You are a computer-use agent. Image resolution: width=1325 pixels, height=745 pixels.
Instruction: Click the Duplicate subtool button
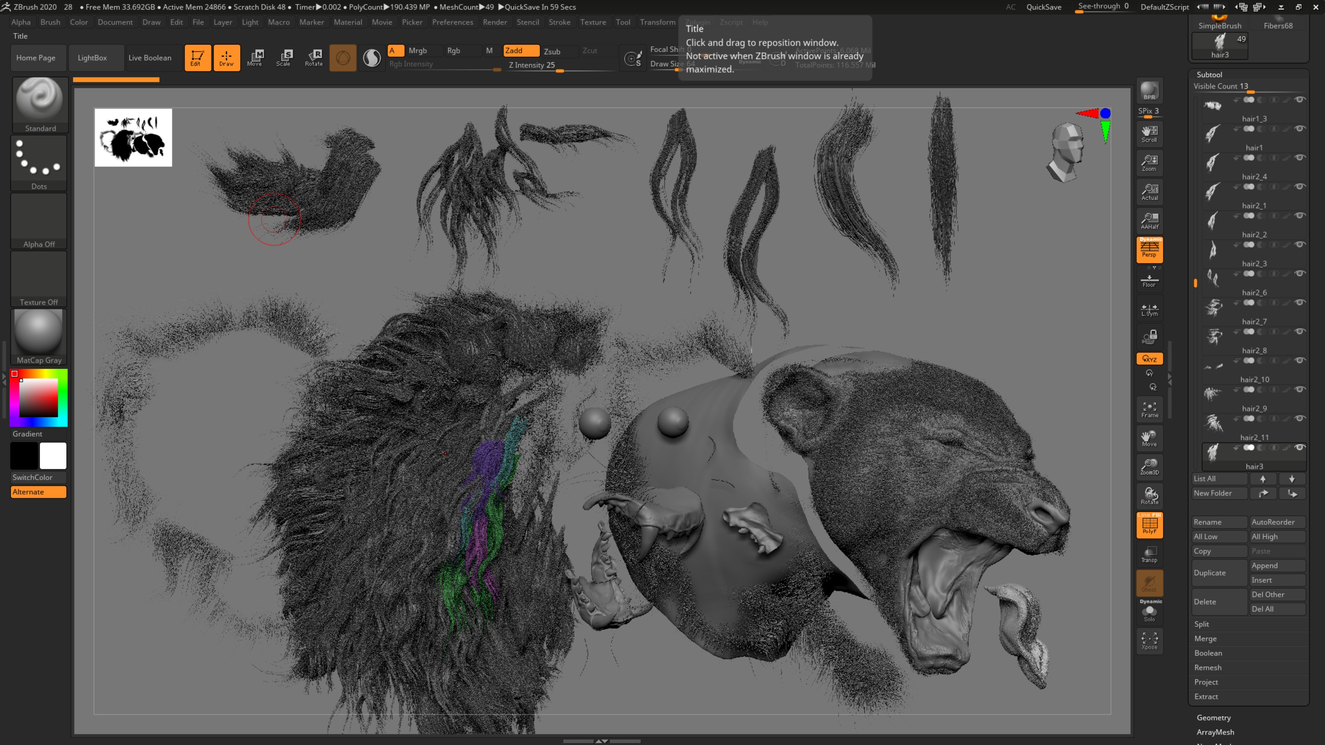(1219, 572)
